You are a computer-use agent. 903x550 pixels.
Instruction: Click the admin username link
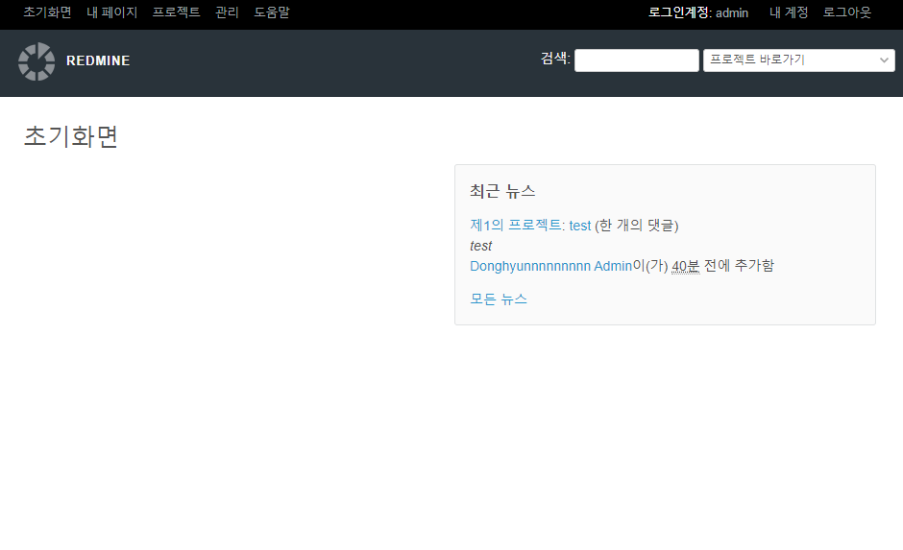coord(732,12)
